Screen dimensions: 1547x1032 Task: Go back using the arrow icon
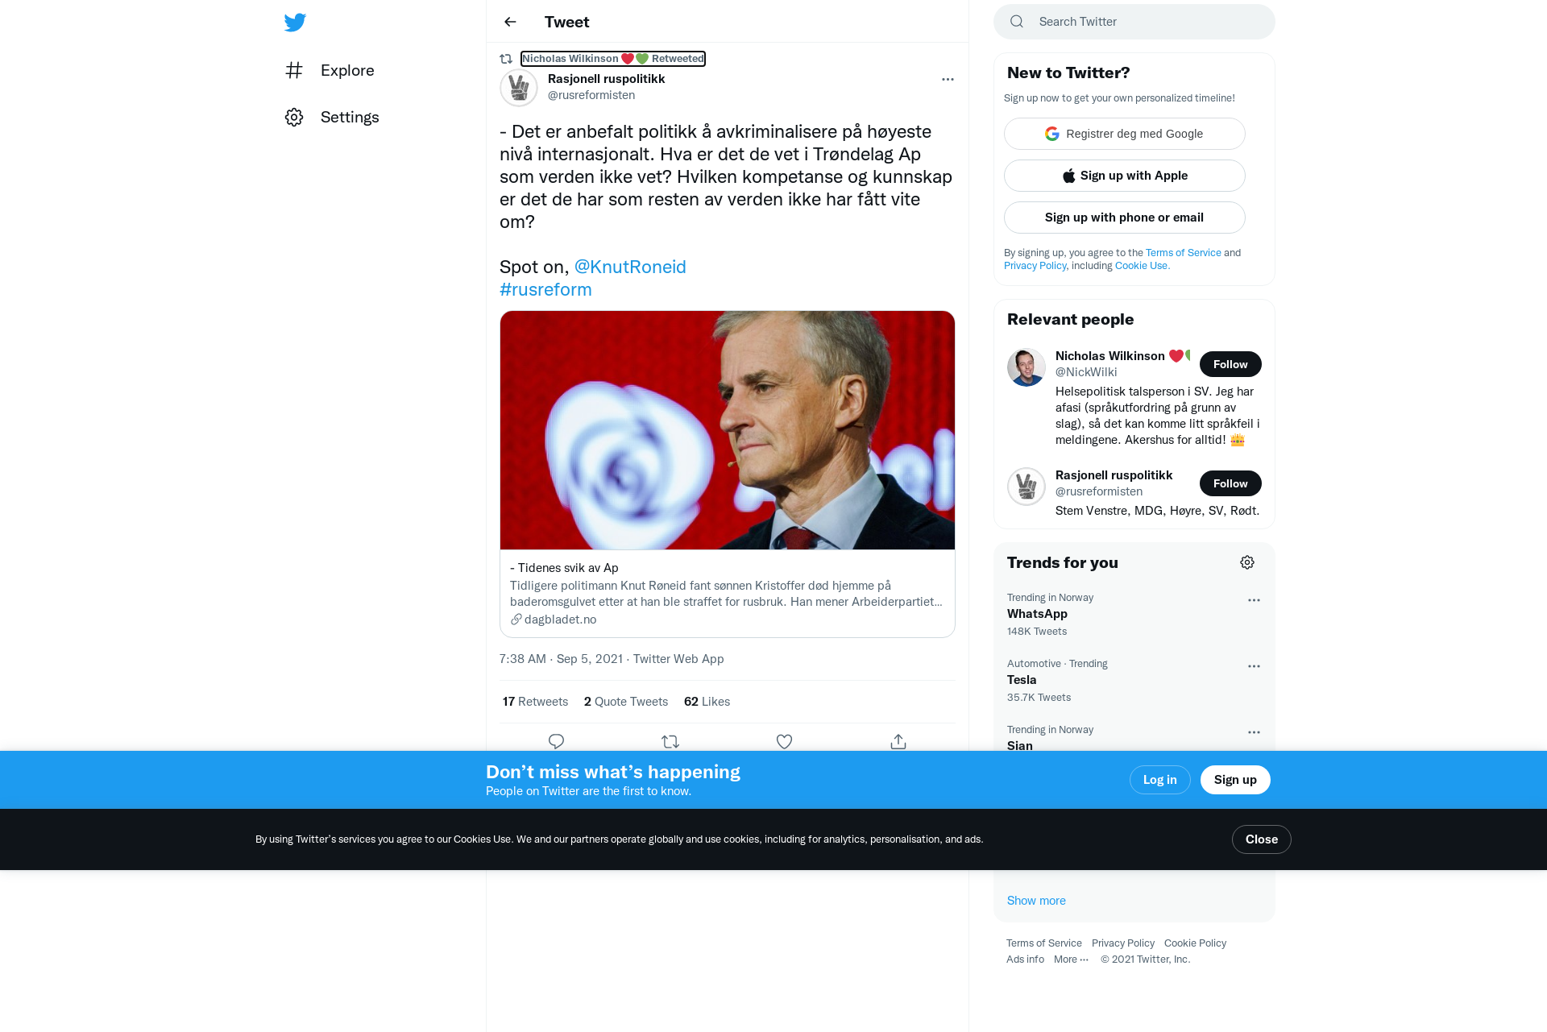[x=510, y=22]
